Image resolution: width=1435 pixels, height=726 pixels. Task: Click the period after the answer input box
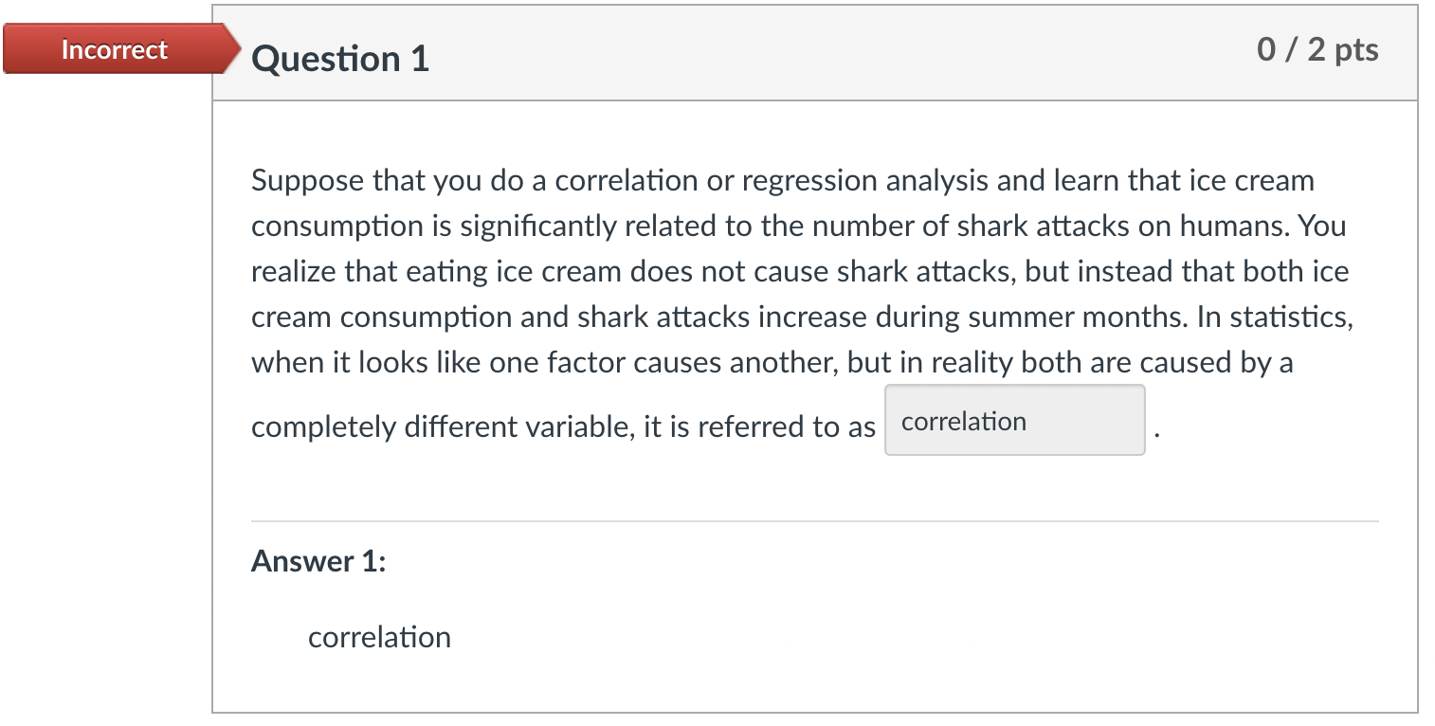(1155, 433)
